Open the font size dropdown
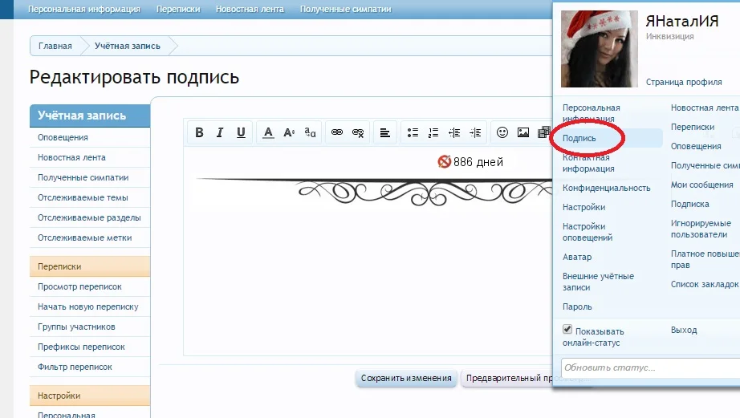The image size is (740, 418). tap(290, 132)
